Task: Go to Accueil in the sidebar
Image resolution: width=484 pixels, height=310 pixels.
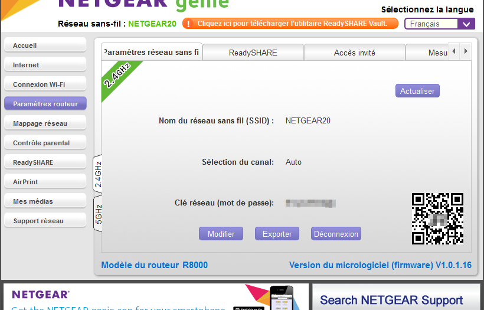Action: [x=45, y=45]
